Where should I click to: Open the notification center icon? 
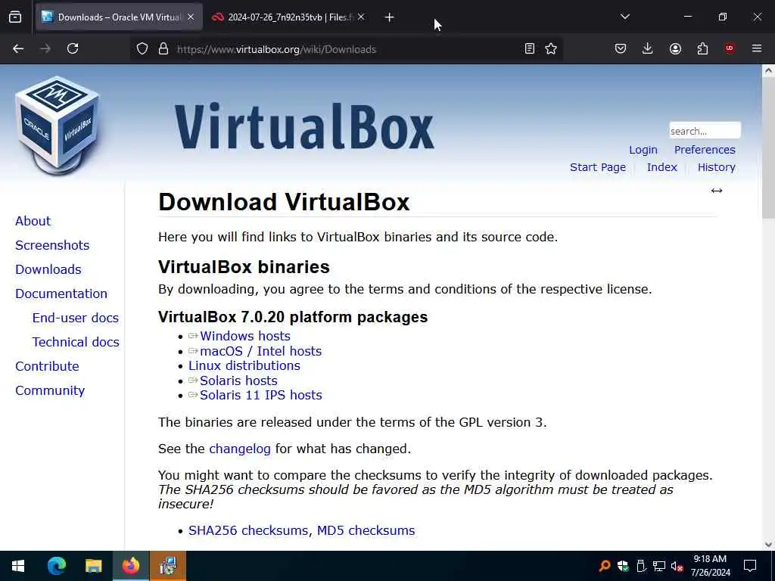(x=750, y=566)
